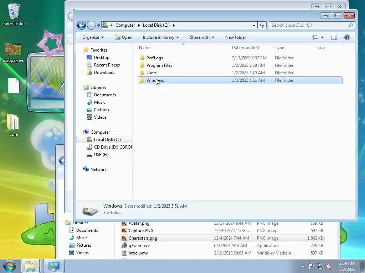
Task: Open Action Center flag tray icon
Action: click(312, 266)
